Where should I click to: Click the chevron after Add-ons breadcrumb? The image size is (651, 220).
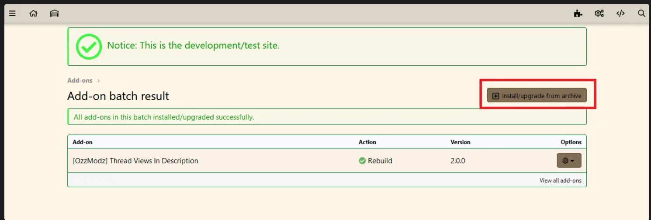pyautogui.click(x=99, y=81)
